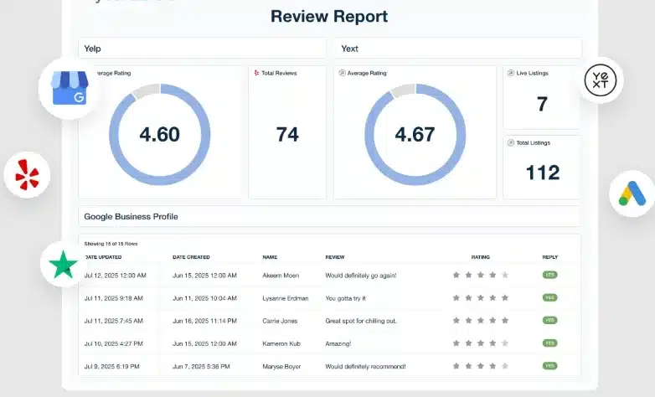
Task: Click the Yelp icon beside Total Reviews
Action: pos(256,73)
